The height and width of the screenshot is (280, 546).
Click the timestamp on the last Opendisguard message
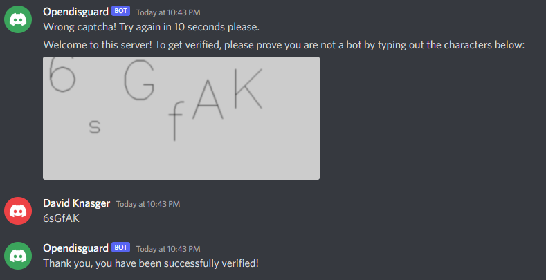point(168,249)
